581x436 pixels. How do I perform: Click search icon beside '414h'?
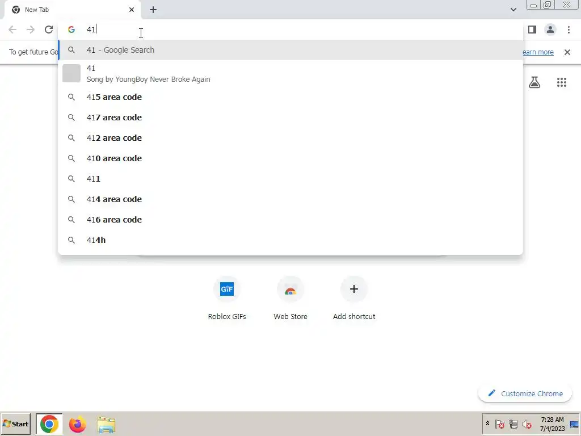pos(71,240)
